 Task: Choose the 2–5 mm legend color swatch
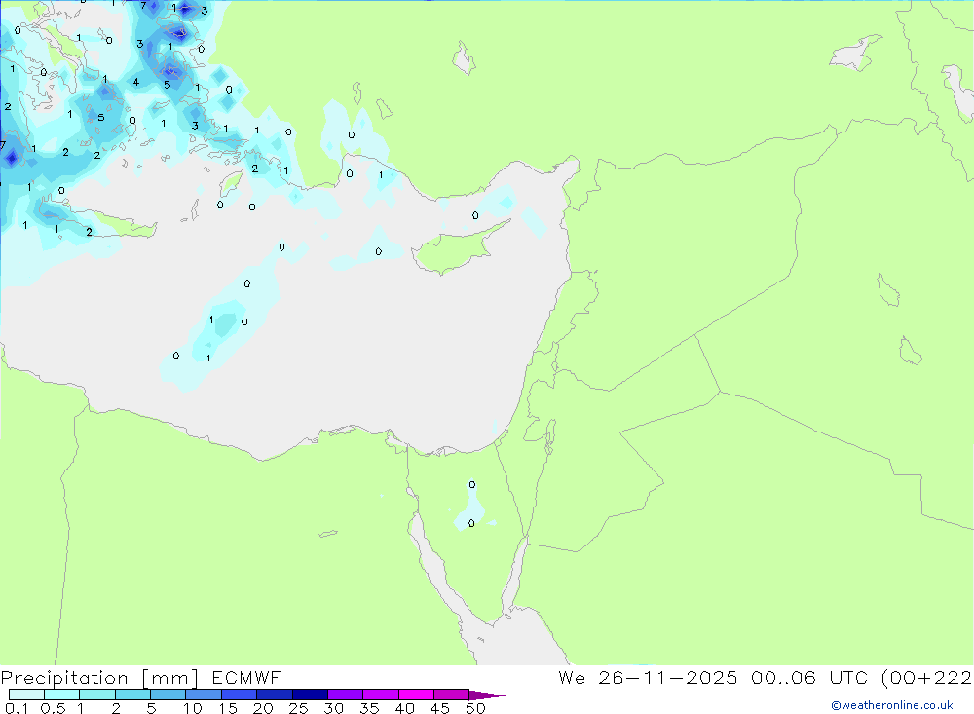click(x=132, y=695)
